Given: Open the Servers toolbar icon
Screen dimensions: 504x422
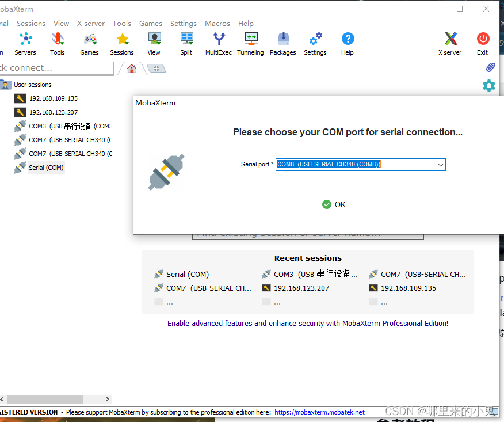Looking at the screenshot, I should pos(25,44).
